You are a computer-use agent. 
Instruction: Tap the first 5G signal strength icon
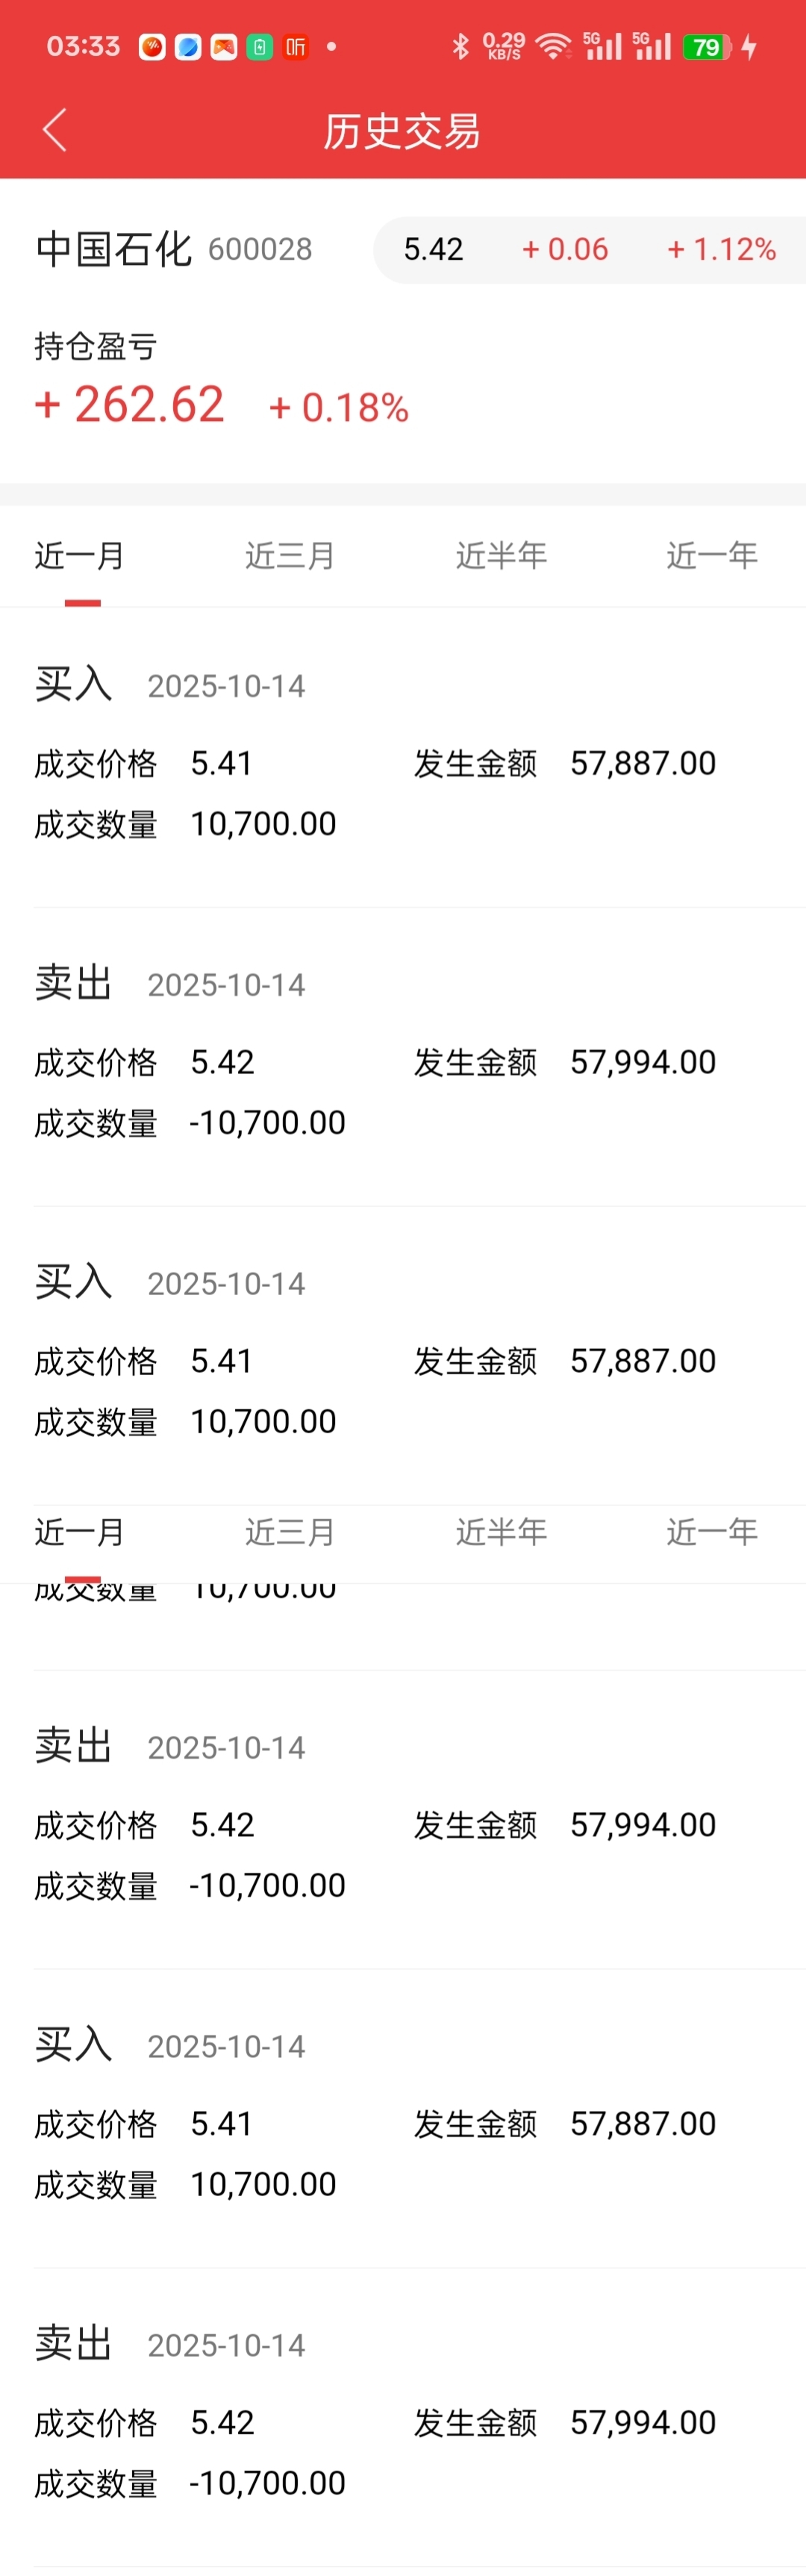coord(603,46)
